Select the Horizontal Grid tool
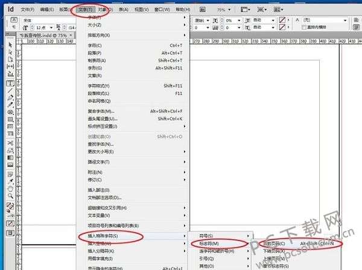The width and height of the screenshot is (362, 270). click(x=10, y=126)
